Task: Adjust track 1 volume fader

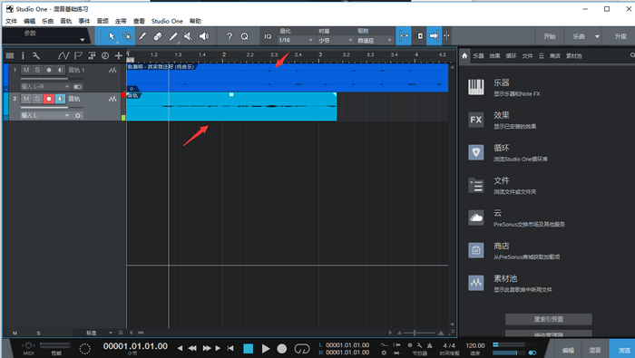Action: [x=52, y=79]
